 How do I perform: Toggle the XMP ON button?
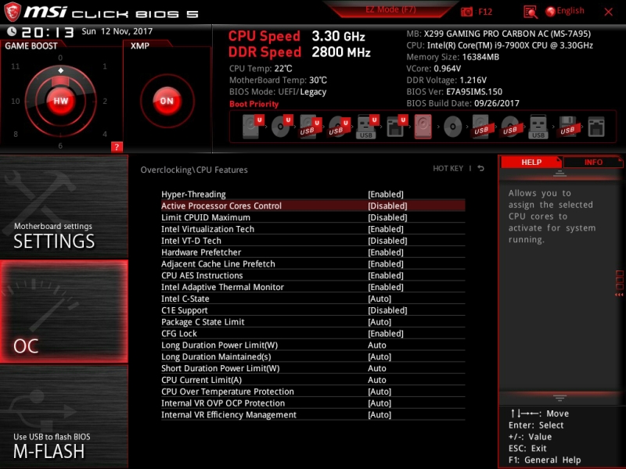(167, 101)
